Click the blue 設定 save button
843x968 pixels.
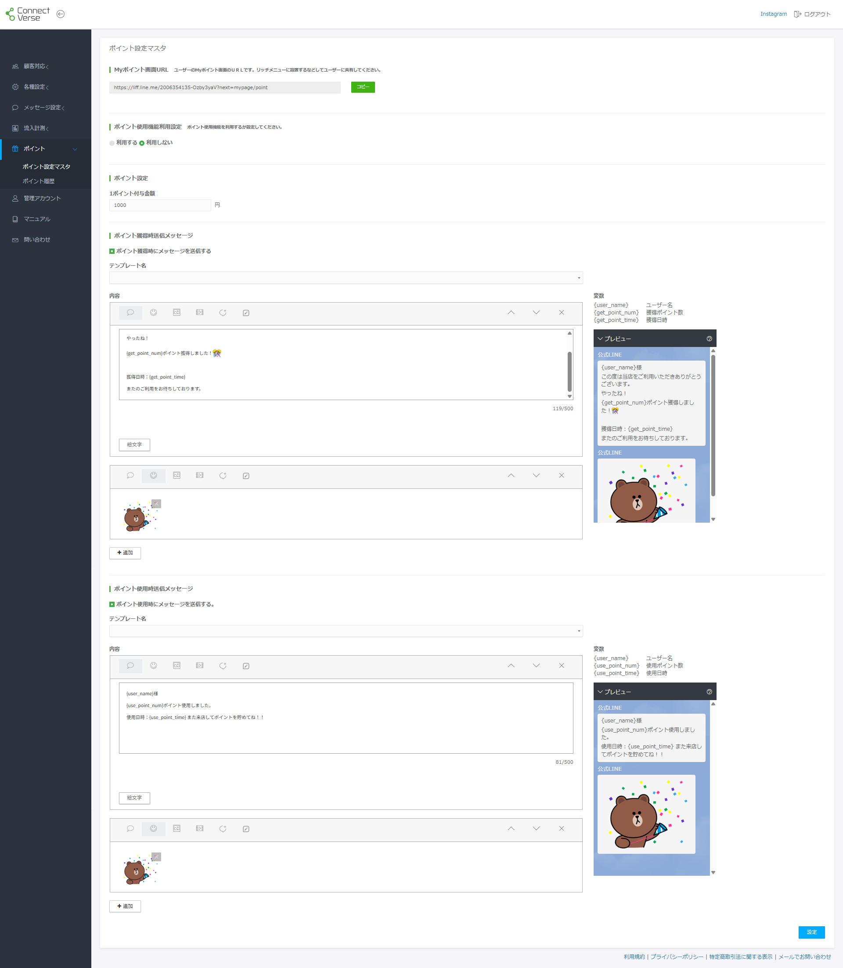point(811,932)
